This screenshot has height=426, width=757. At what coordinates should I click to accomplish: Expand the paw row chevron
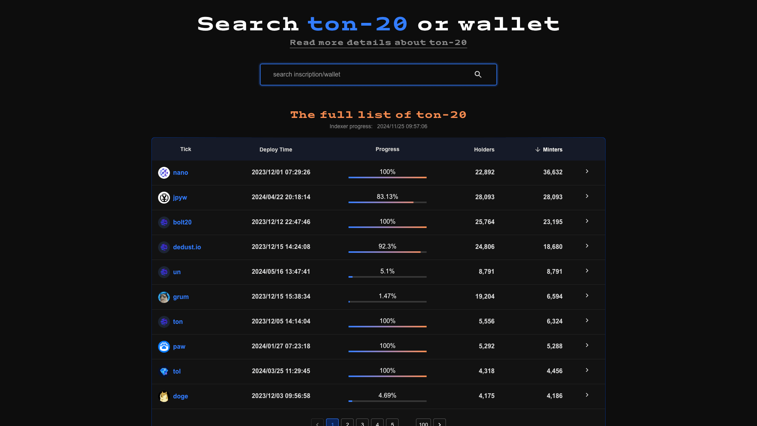point(587,345)
